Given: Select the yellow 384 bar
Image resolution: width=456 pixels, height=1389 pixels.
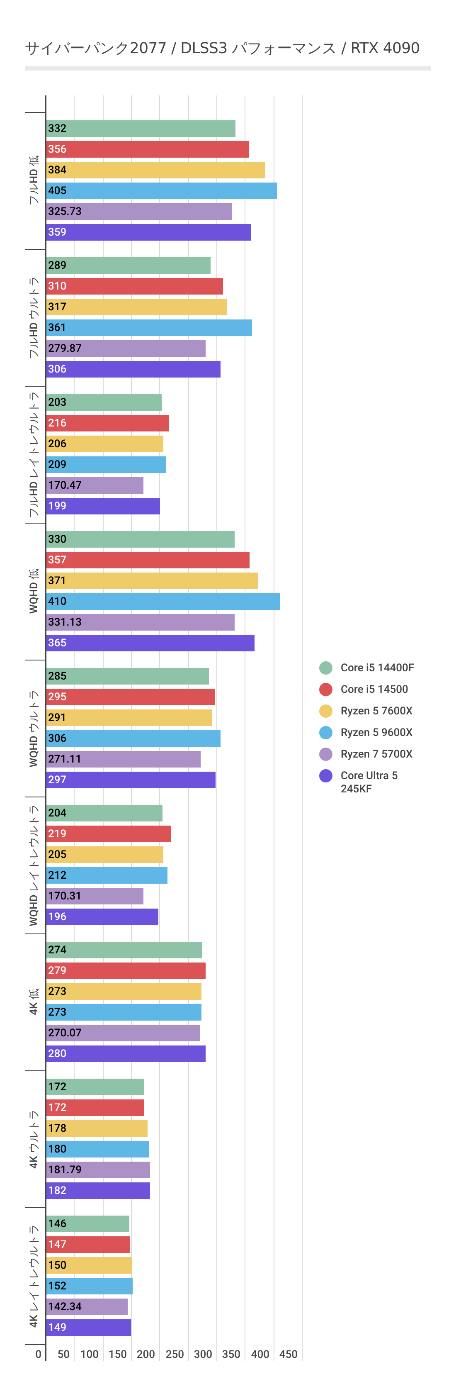Looking at the screenshot, I should [x=155, y=170].
